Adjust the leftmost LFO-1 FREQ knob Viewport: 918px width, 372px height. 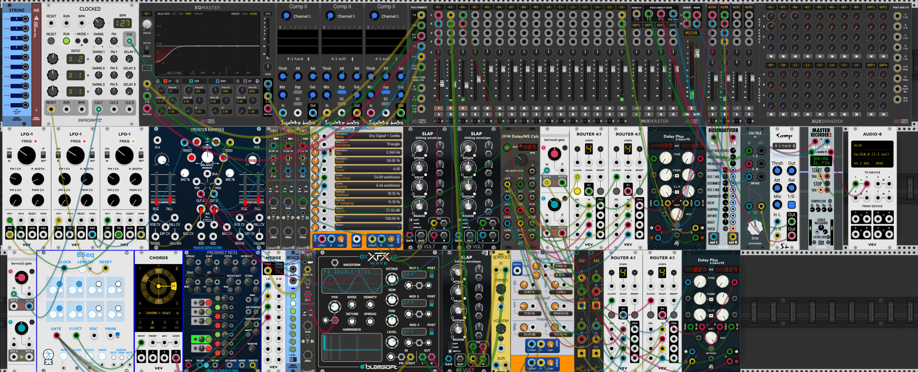click(27, 155)
